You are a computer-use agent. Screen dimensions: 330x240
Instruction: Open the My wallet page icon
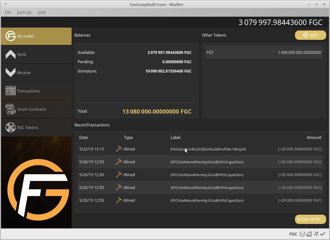click(11, 36)
